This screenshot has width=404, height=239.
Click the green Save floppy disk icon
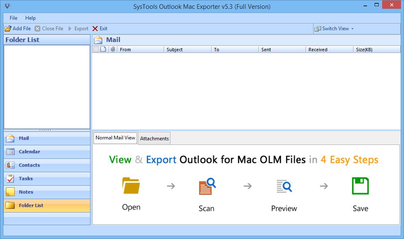pos(360,186)
